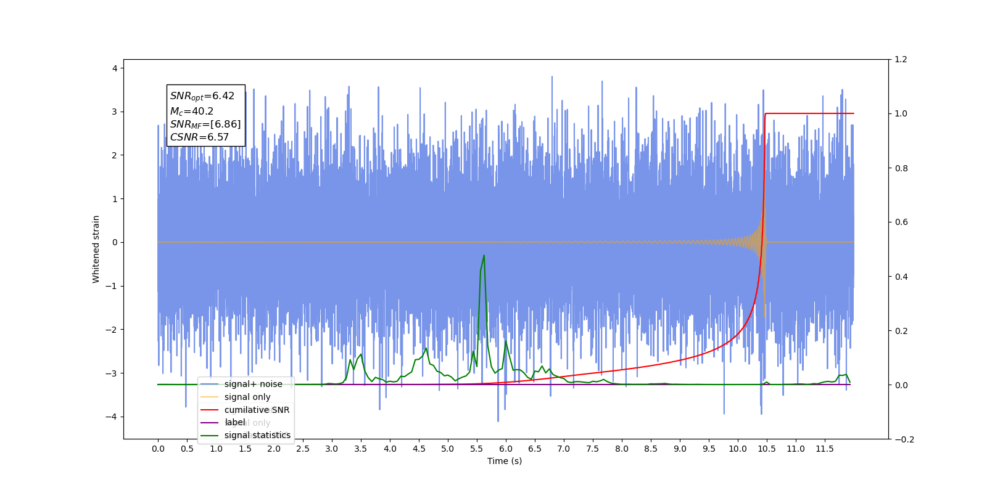This screenshot has height=493, width=987.
Task: Click the 'Whitened strain' y-axis label
Action: 96,249
